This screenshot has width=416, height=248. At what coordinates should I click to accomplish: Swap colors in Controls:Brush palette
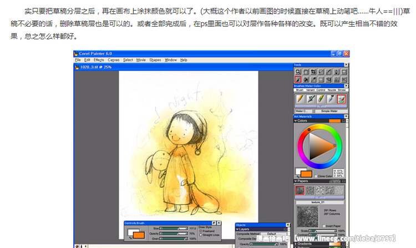coord(130,237)
